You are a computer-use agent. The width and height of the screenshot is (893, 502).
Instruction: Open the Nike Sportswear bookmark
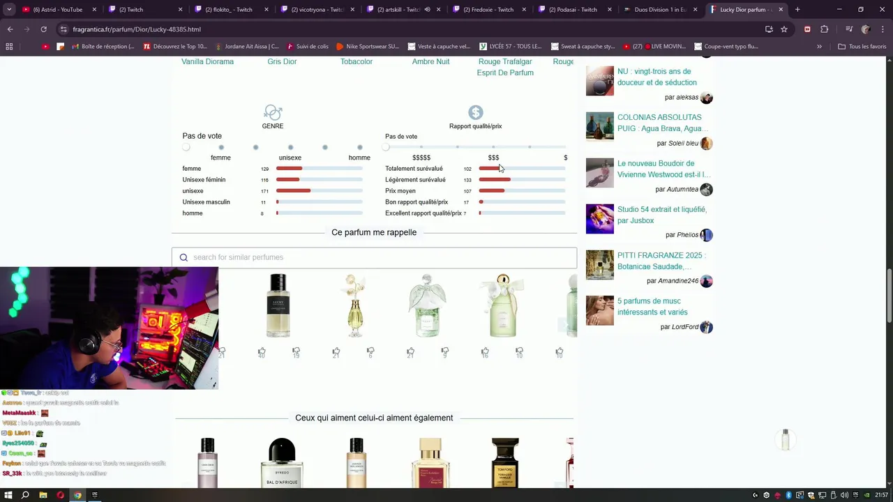point(367,47)
